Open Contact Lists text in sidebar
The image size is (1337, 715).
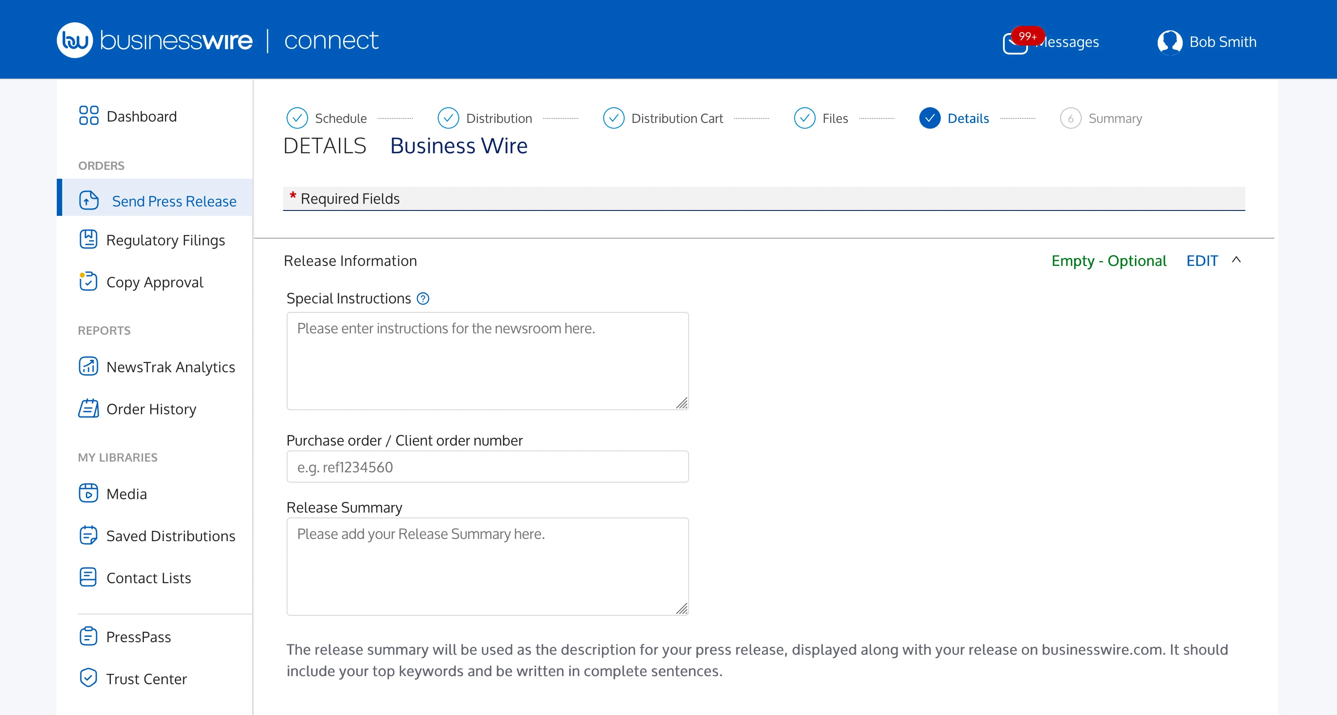tap(149, 578)
